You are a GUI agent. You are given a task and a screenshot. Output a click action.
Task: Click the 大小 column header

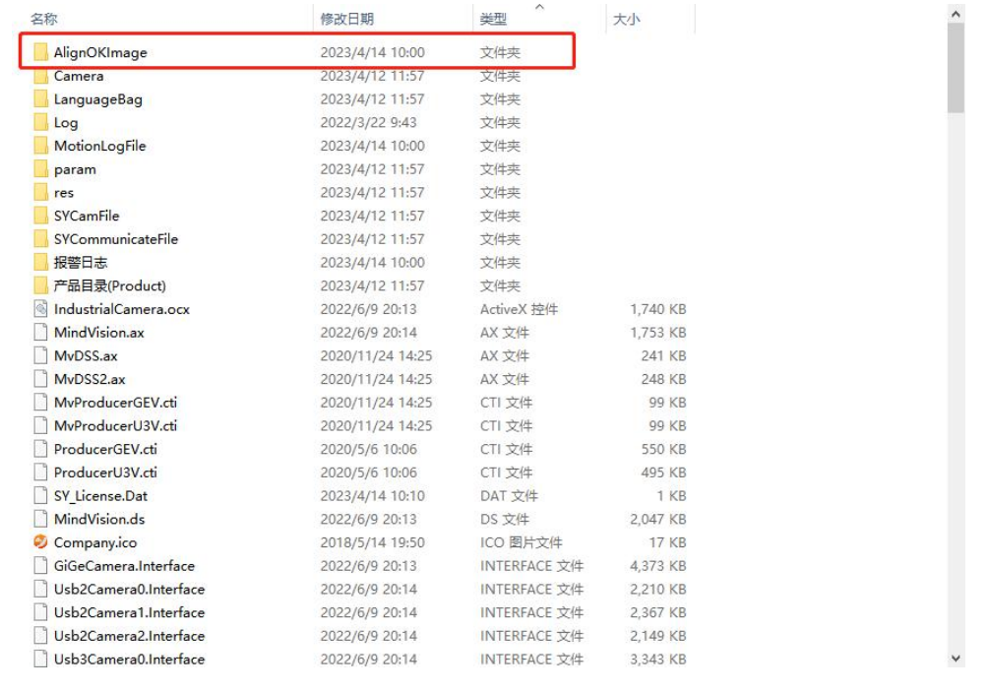tap(627, 19)
